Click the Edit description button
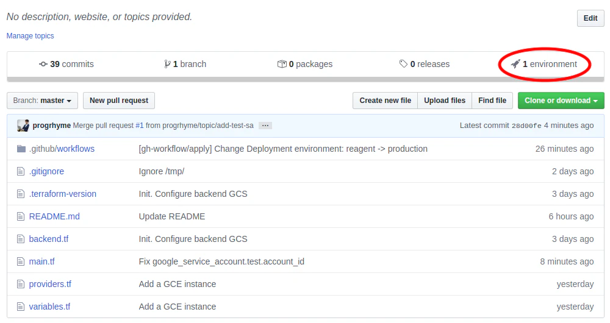The height and width of the screenshot is (323, 610). 590,18
